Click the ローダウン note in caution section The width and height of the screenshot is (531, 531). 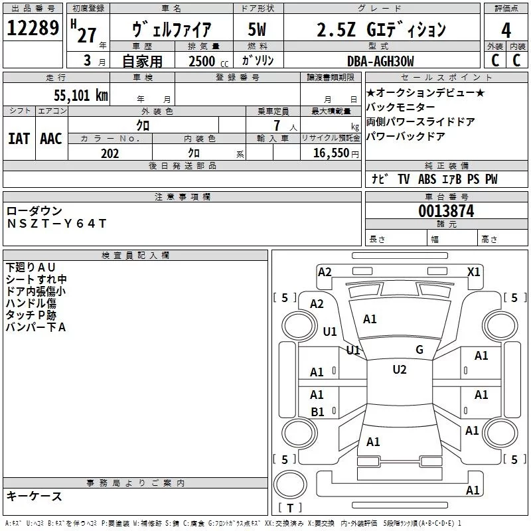click(x=35, y=211)
